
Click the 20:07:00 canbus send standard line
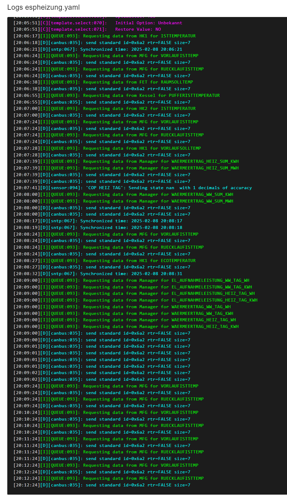click(102, 115)
